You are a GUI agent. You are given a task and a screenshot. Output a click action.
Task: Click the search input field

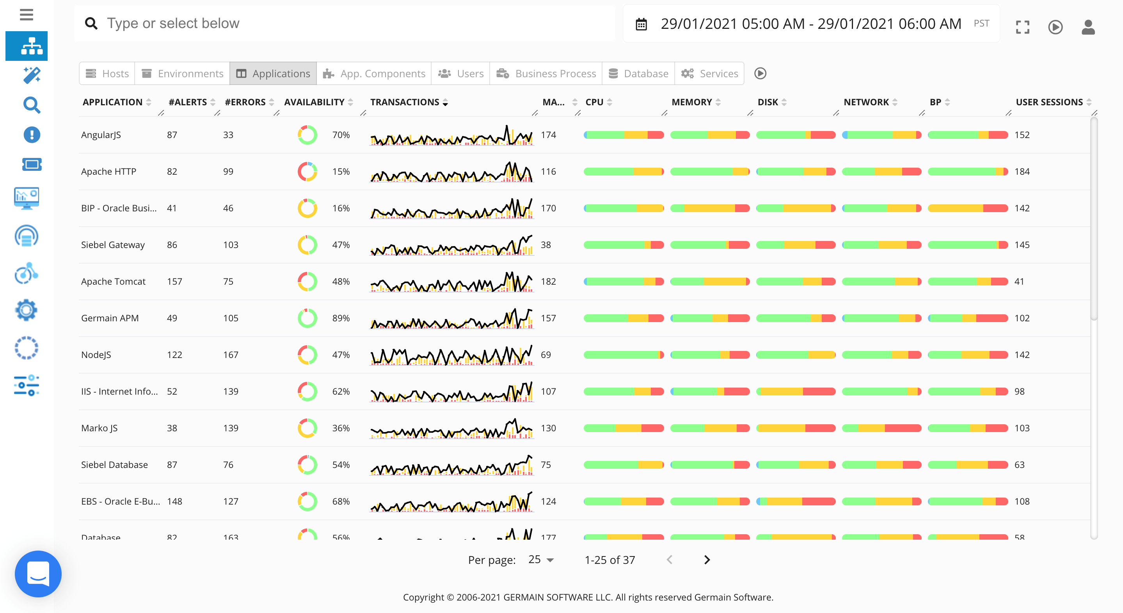[x=349, y=23]
